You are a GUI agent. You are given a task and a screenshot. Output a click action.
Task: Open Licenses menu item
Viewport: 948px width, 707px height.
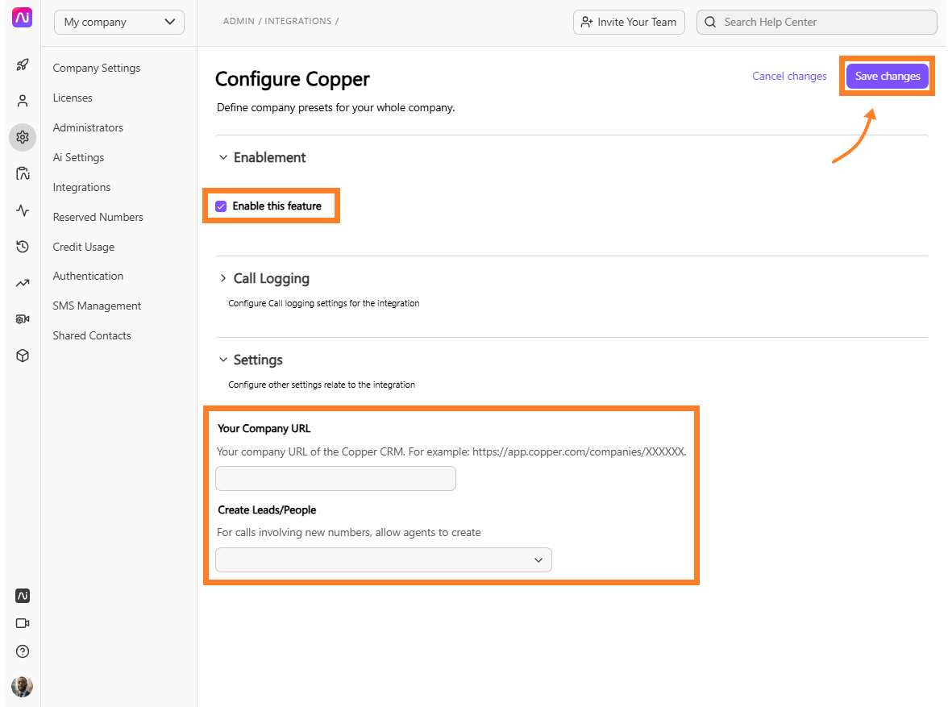pos(73,98)
